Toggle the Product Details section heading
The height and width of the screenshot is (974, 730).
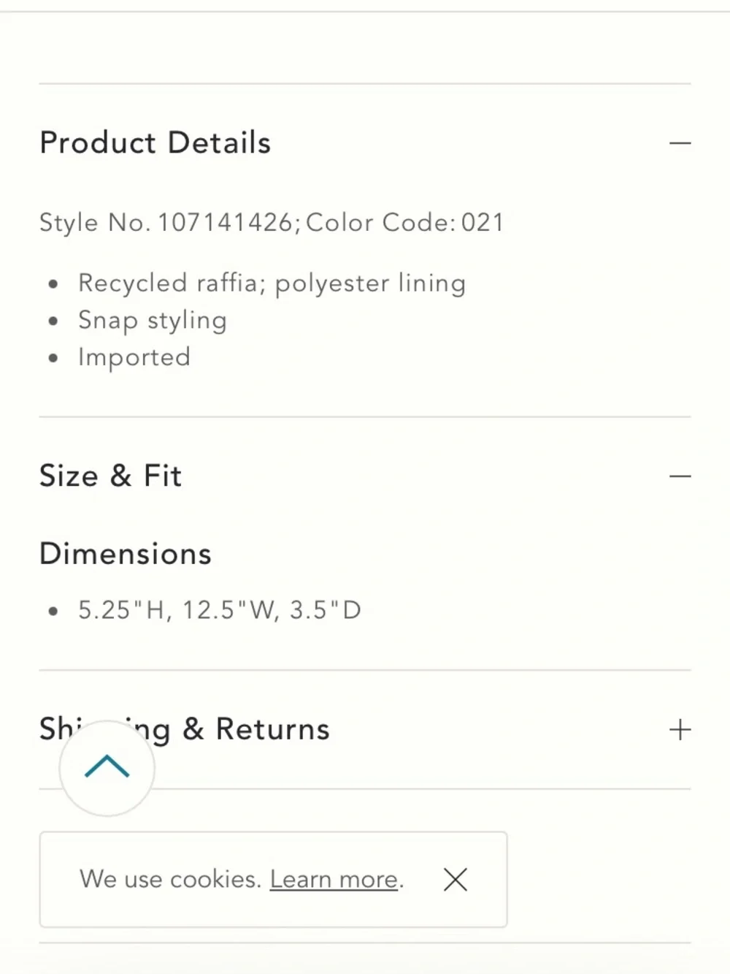coord(155,142)
